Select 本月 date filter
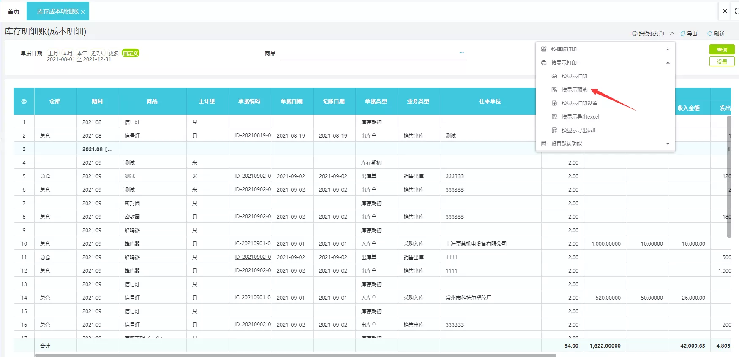This screenshot has height=357, width=739. pyautogui.click(x=67, y=54)
